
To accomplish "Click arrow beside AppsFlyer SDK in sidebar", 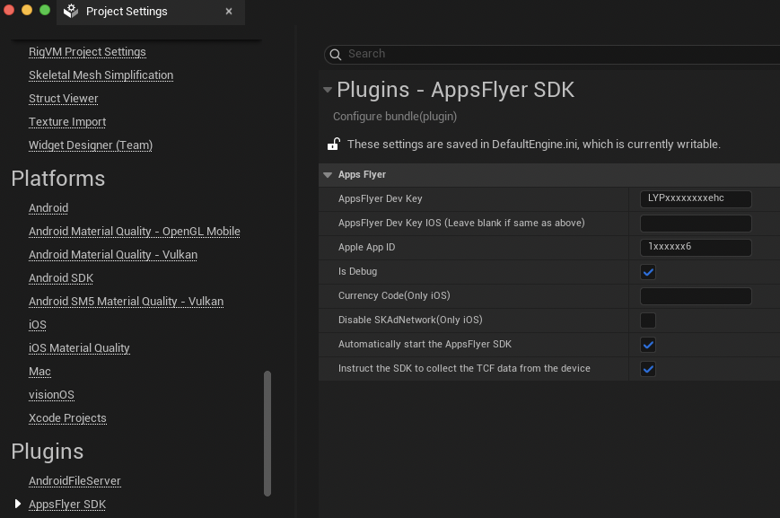I will 18,504.
